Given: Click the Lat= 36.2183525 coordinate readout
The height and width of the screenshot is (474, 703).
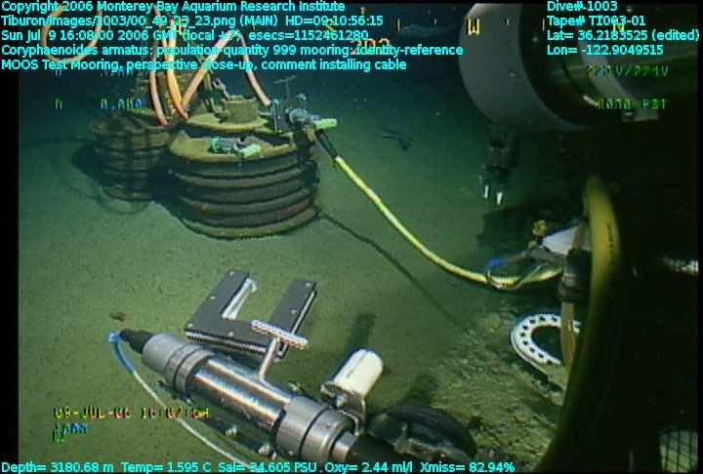Looking at the screenshot, I should (616, 35).
